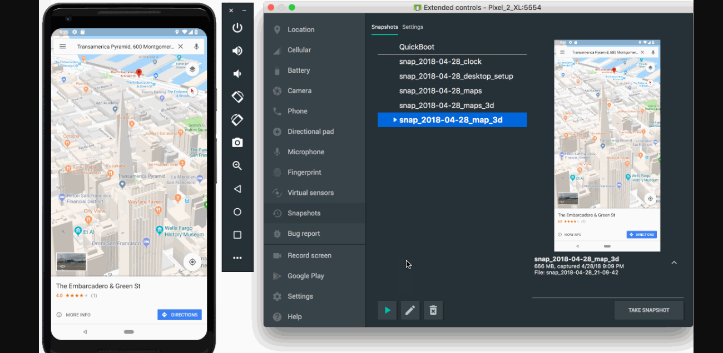Open the Settings section in sidebar
The image size is (723, 353).
click(x=314, y=296)
